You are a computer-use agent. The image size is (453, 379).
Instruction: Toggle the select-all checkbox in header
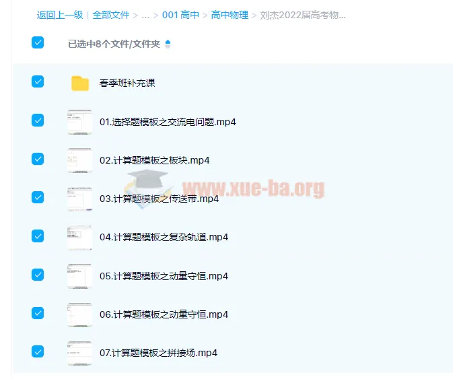point(38,43)
